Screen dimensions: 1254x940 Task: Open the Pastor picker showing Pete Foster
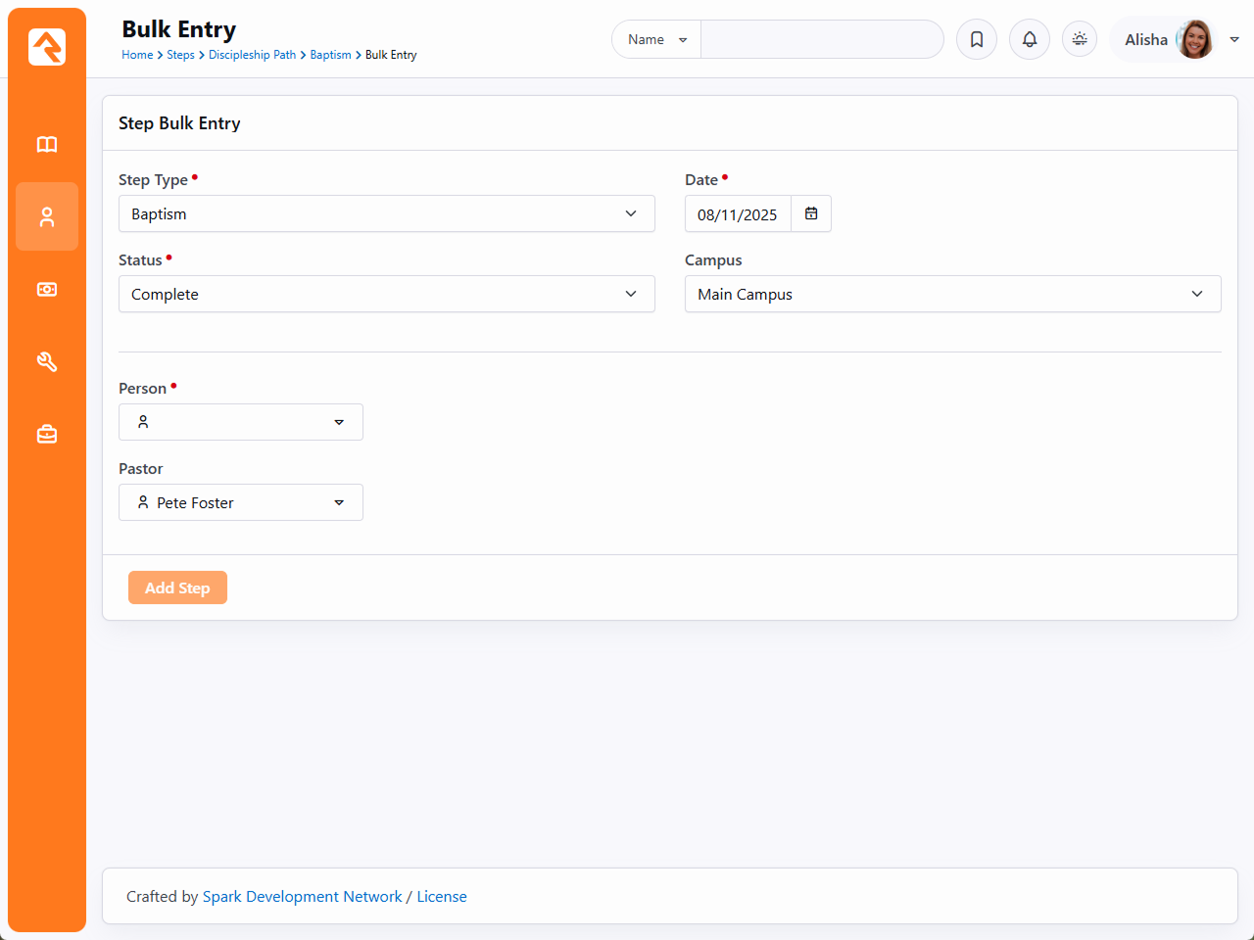241,502
